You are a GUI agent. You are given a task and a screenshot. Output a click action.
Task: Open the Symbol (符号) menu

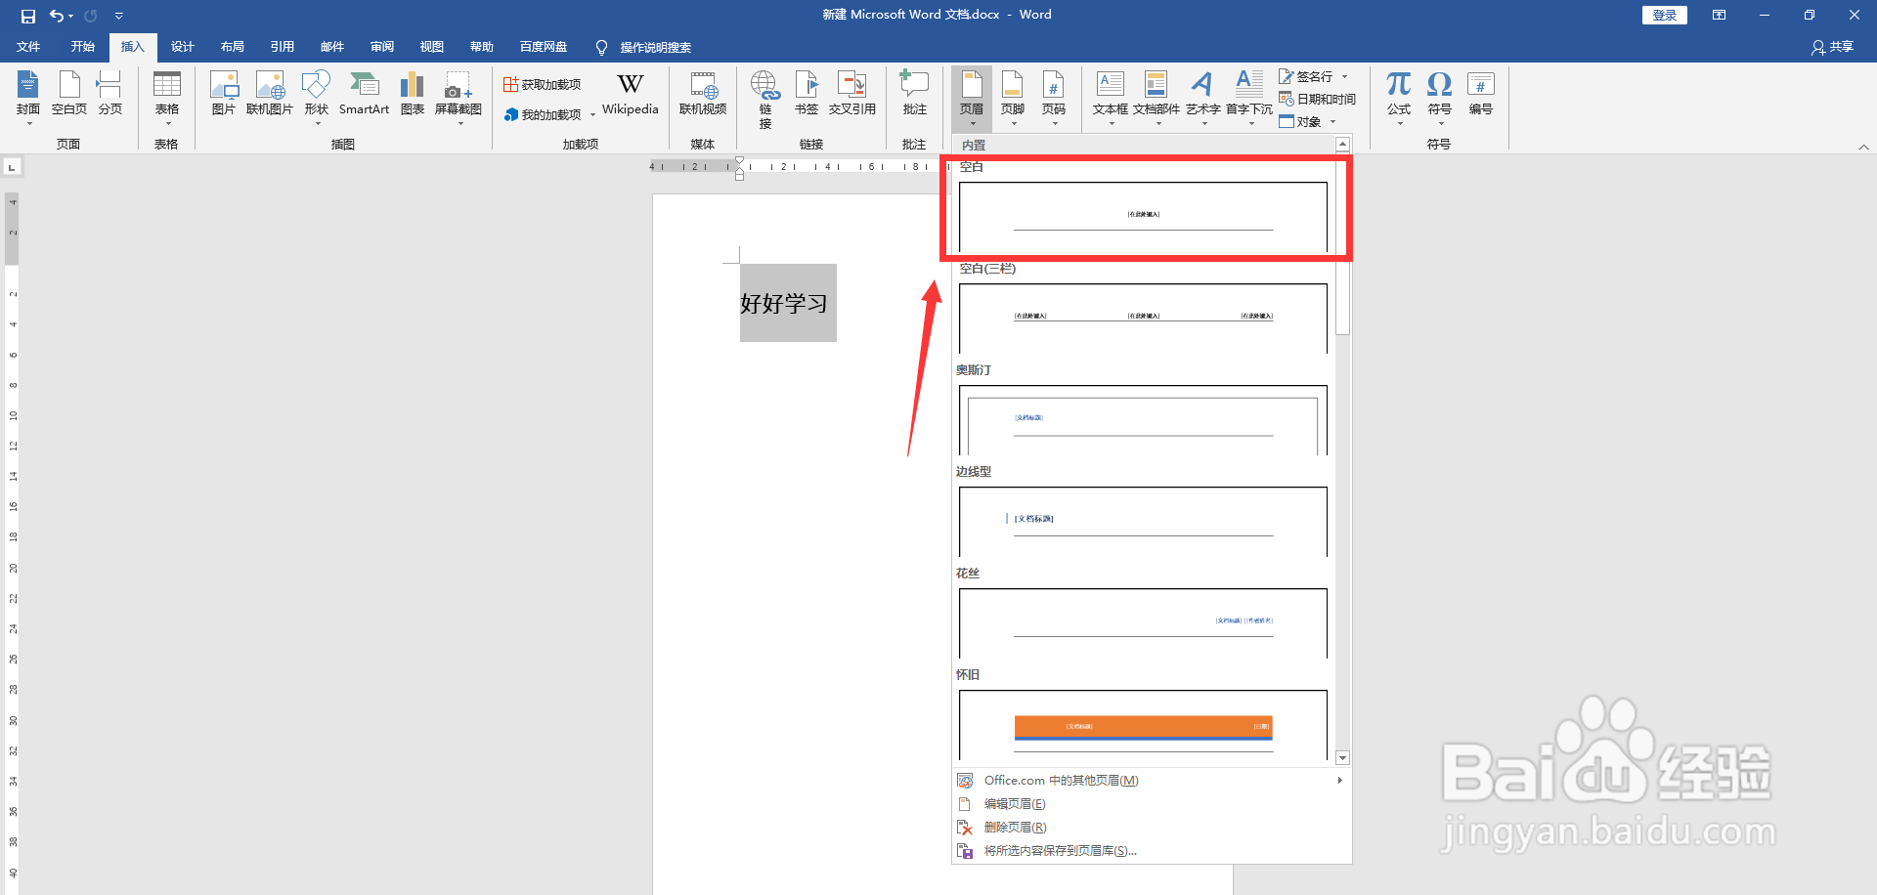1440,99
